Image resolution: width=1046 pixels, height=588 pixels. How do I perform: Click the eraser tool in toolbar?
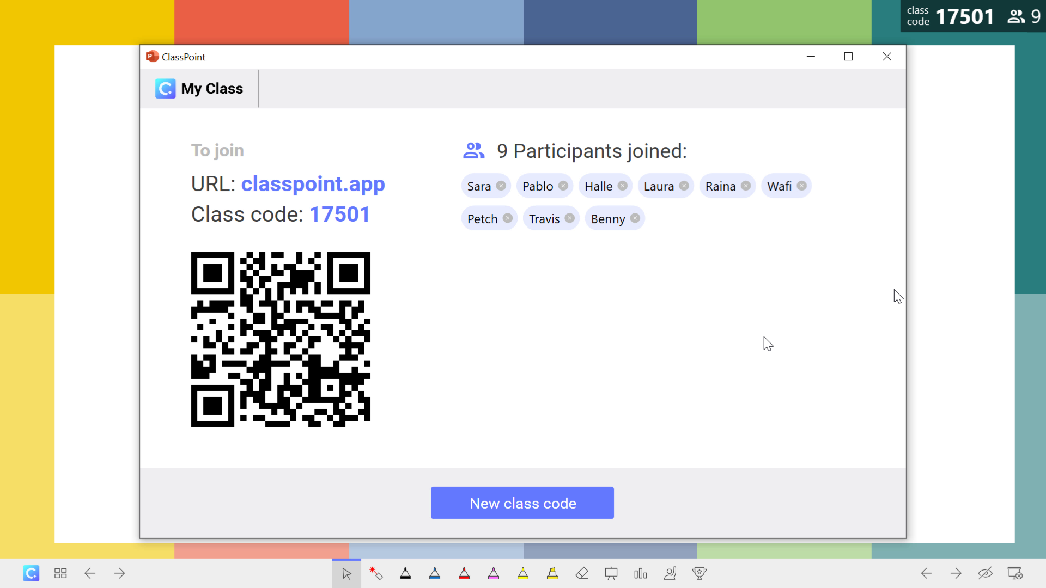[582, 573]
